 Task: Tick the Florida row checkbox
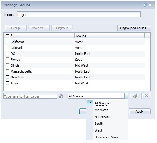(8, 60)
